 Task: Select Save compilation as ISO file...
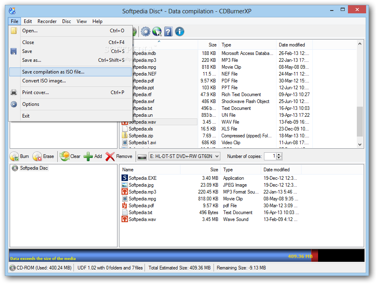click(71, 72)
